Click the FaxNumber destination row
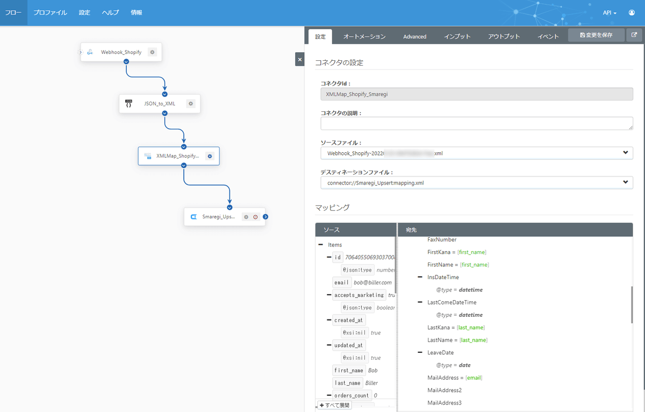Screen dimensions: 645x412 point(442,239)
